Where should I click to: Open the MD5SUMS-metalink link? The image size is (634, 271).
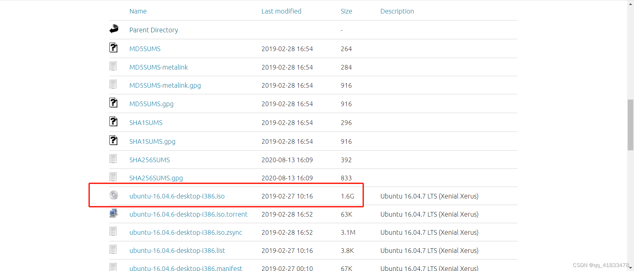[158, 67]
